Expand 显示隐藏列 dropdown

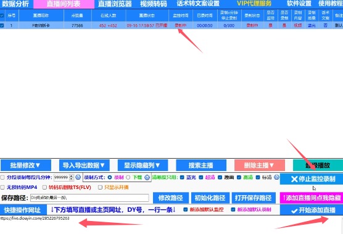pyautogui.click(x=143, y=165)
